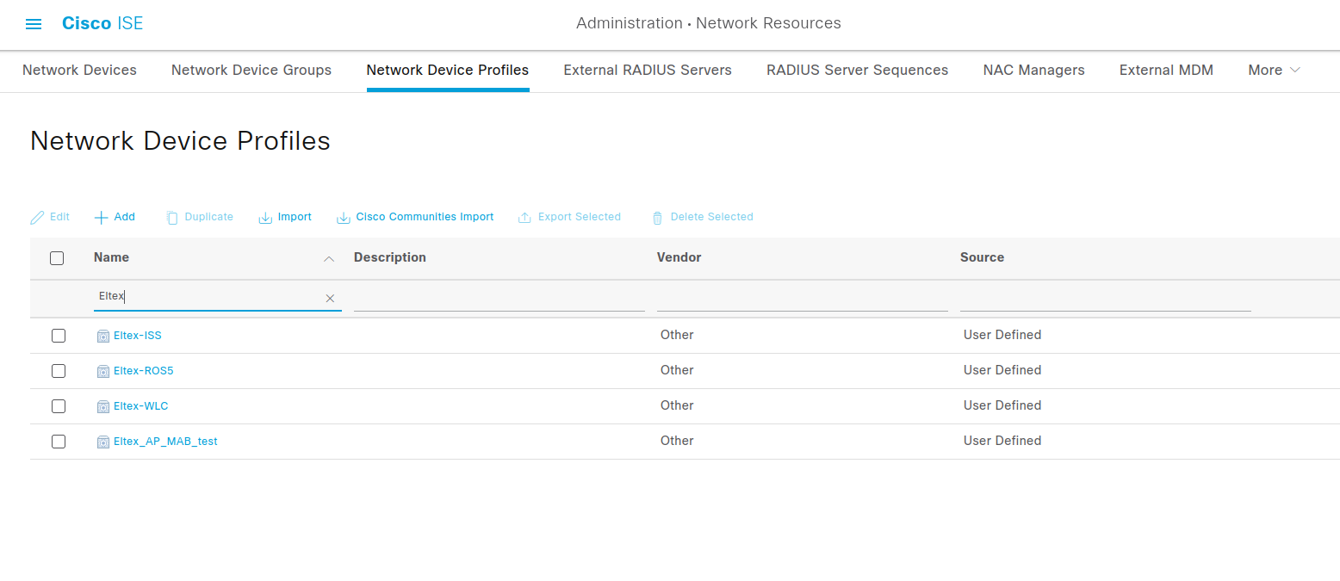Click the Eltex-ISS profile icon
Viewport: 1340px width, 581px height.
[x=103, y=336]
